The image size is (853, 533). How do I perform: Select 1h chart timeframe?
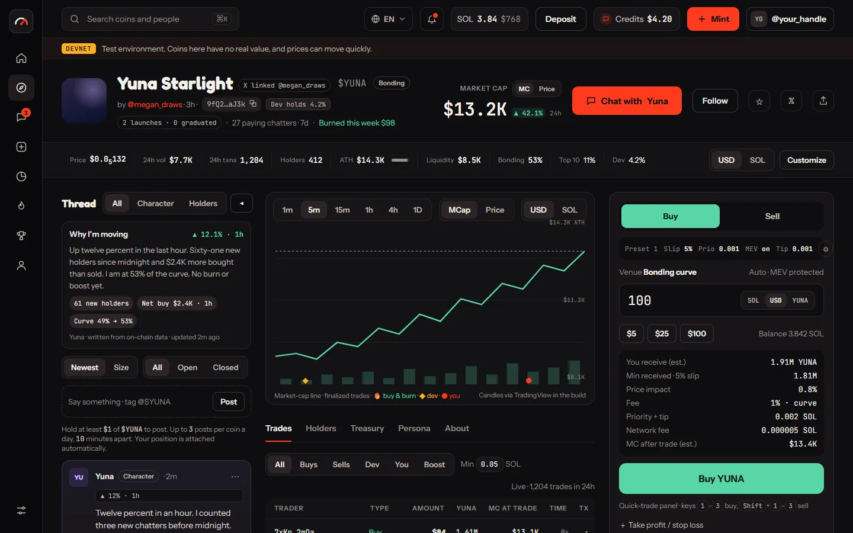point(369,210)
